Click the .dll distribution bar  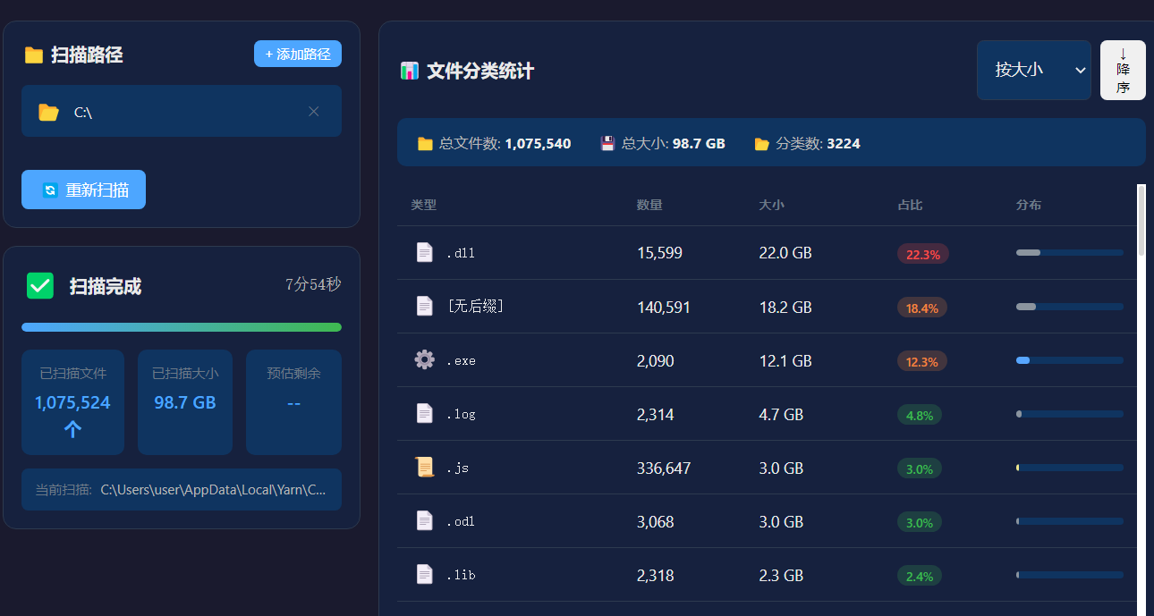(1070, 253)
